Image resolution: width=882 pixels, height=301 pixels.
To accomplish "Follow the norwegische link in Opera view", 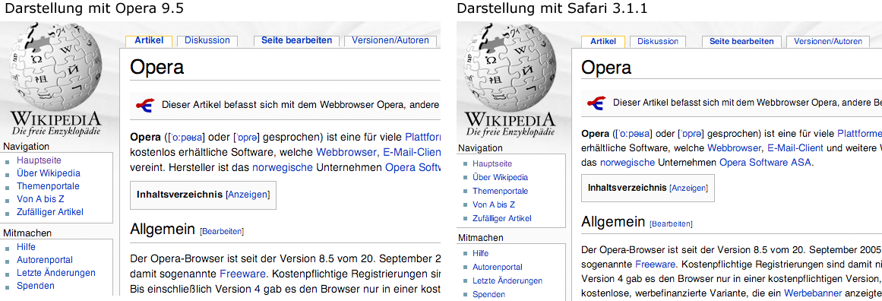I will pos(283,168).
